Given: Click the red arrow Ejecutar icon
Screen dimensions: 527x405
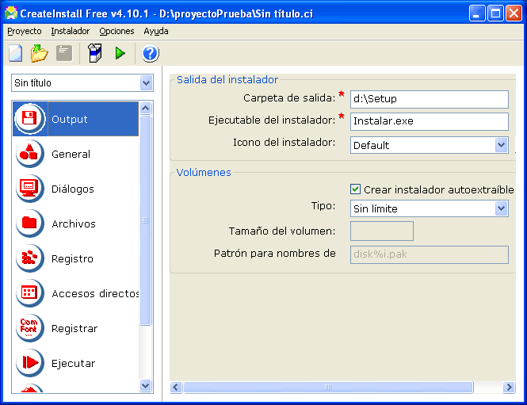Looking at the screenshot, I should (x=29, y=363).
